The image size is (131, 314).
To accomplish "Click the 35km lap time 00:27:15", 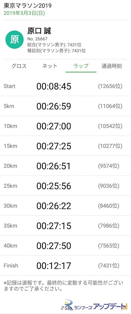I will (54, 226).
